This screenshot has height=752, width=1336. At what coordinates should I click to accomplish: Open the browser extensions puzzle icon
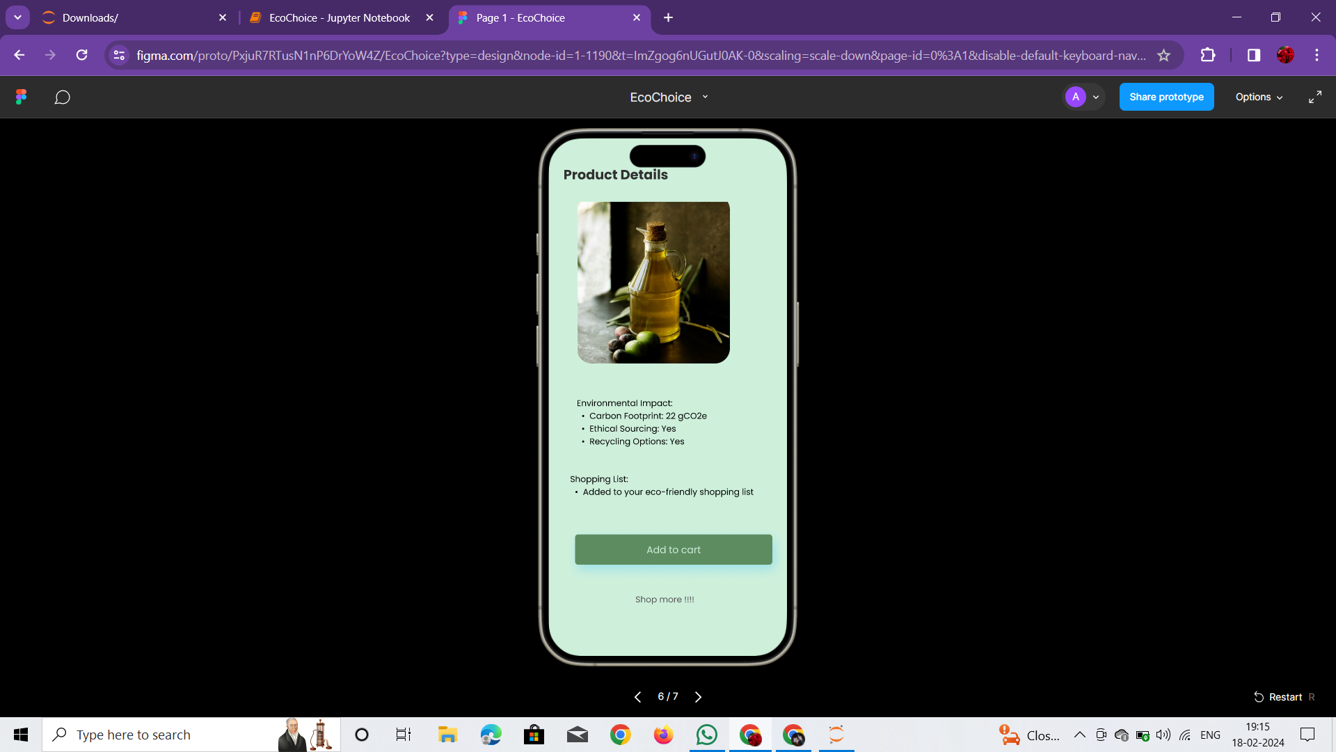point(1208,55)
